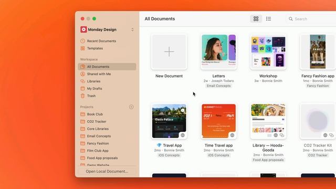336x189 pixels.
Task: Click the Workshop document title
Action: (x=268, y=76)
